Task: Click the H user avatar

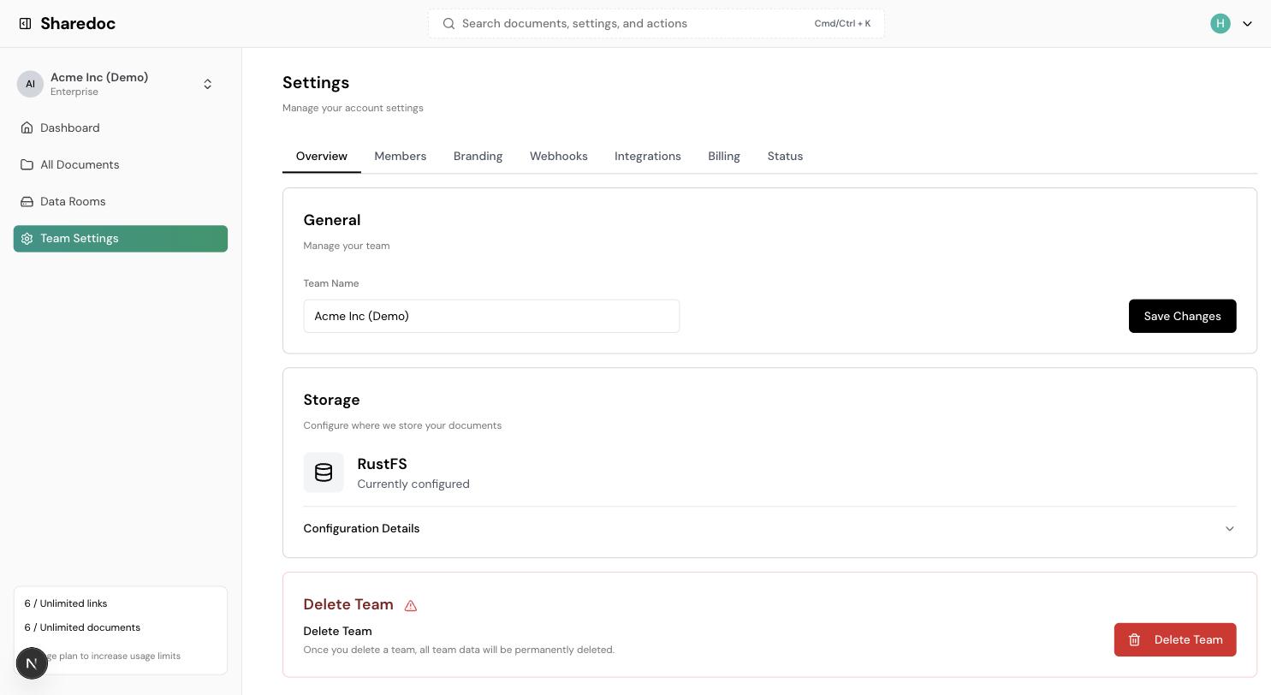Action: click(1221, 24)
